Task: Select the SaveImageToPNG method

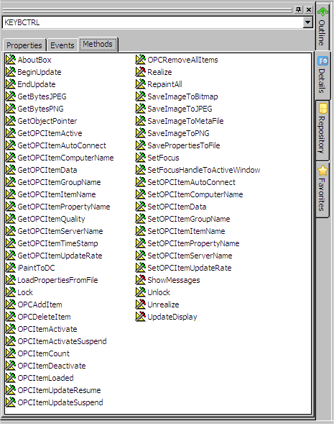Action: click(178, 133)
